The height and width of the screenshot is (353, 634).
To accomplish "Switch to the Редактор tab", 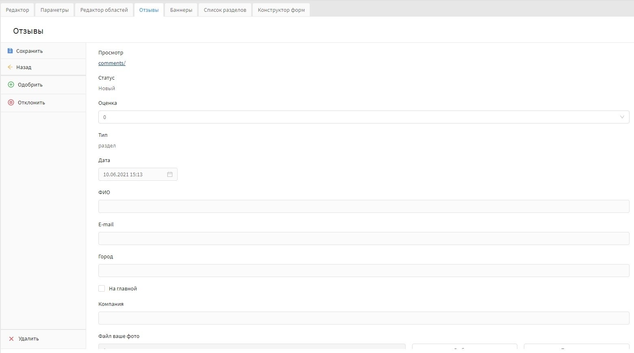I will pyautogui.click(x=17, y=10).
